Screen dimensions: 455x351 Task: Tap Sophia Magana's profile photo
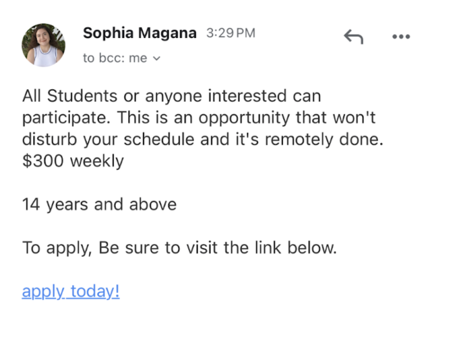[x=43, y=45]
